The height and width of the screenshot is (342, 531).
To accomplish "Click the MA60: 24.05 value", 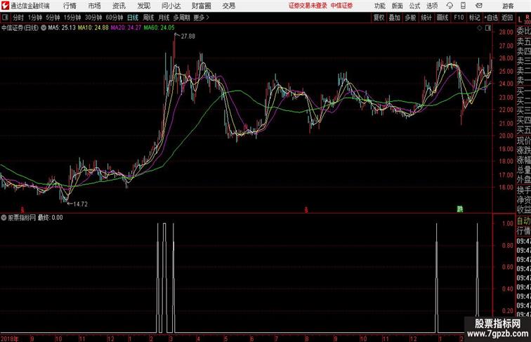I will point(159,28).
